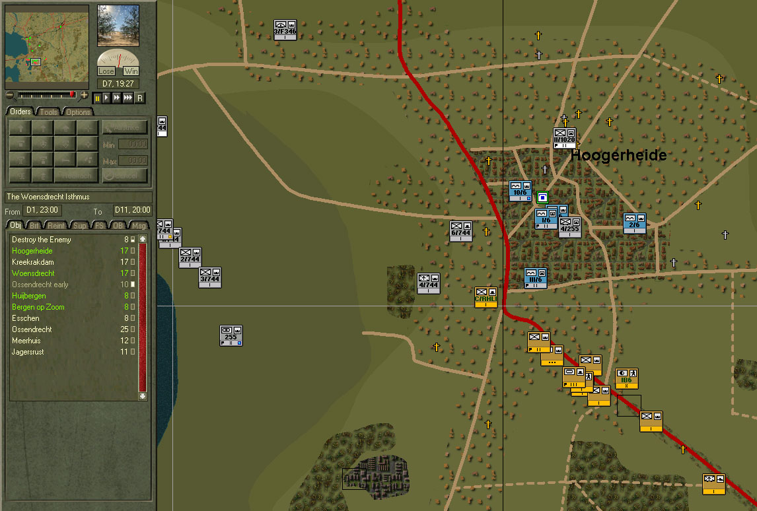Switch to the Tools tab
757x511 pixels.
(48, 112)
